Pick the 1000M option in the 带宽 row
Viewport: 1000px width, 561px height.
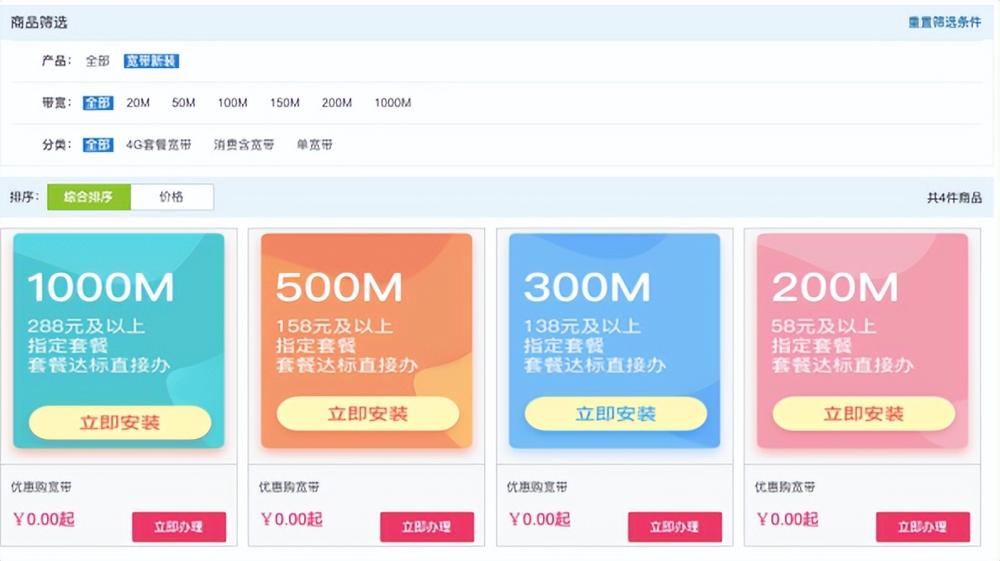click(x=392, y=102)
